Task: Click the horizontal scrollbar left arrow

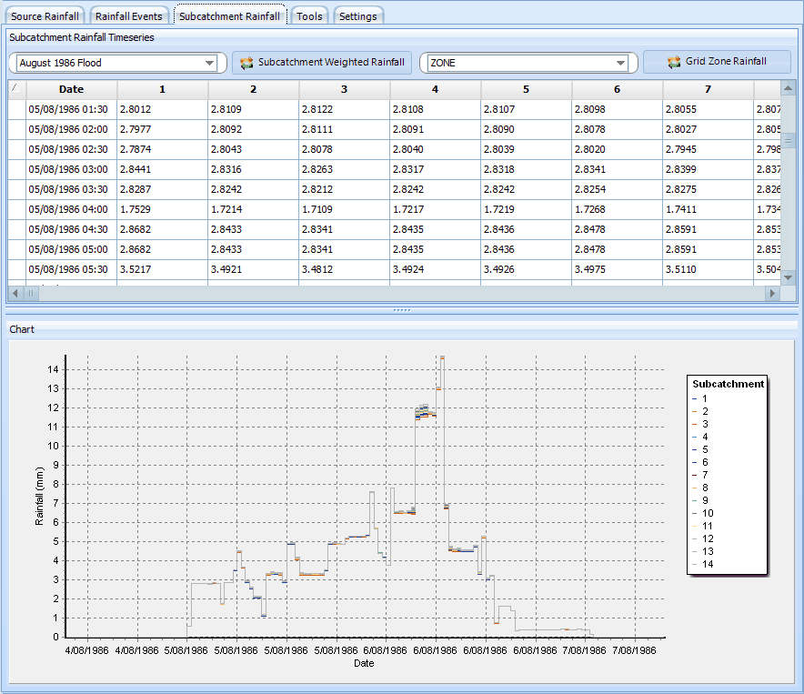Action: click(15, 294)
